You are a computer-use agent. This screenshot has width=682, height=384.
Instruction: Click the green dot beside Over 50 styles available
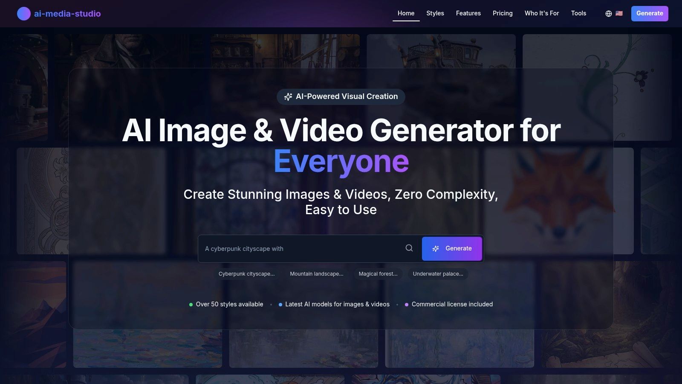click(191, 304)
